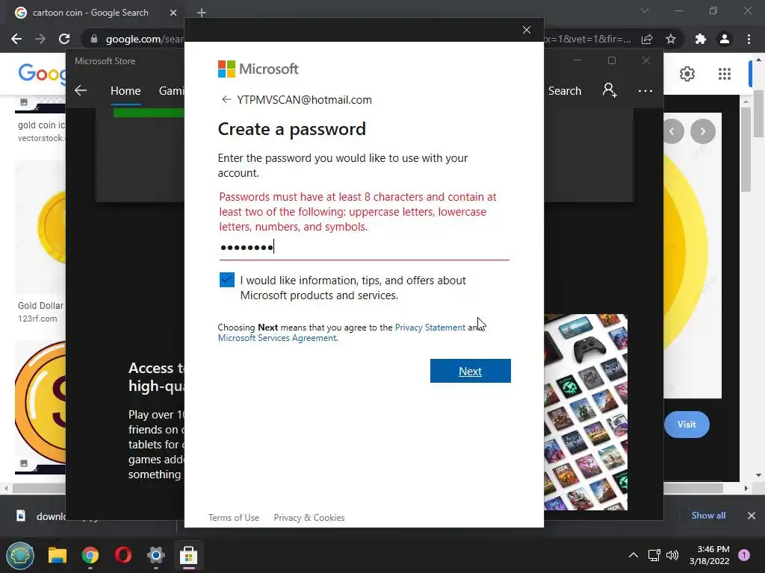Uncheck the Microsoft offers information checkbox
Image resolution: width=765 pixels, height=573 pixels.
point(227,280)
